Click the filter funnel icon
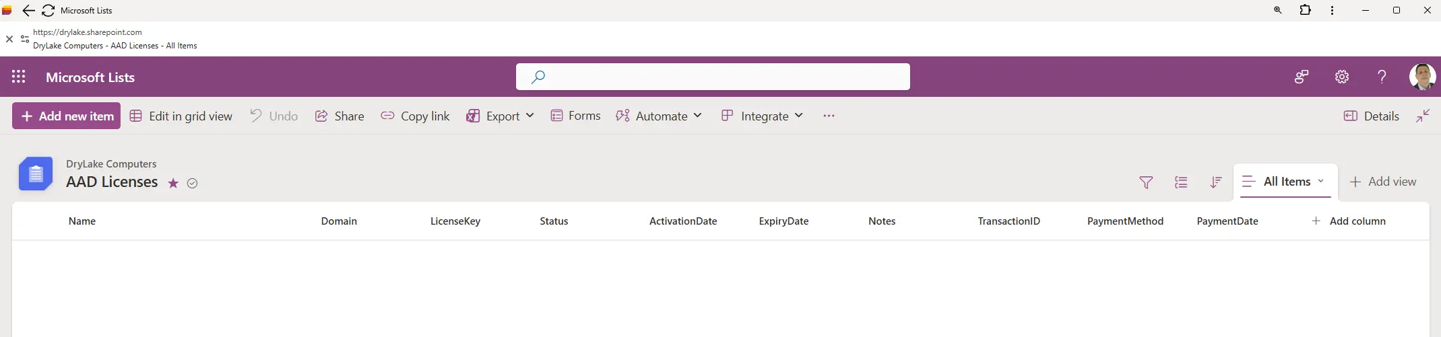The height and width of the screenshot is (337, 1441). 1145,182
